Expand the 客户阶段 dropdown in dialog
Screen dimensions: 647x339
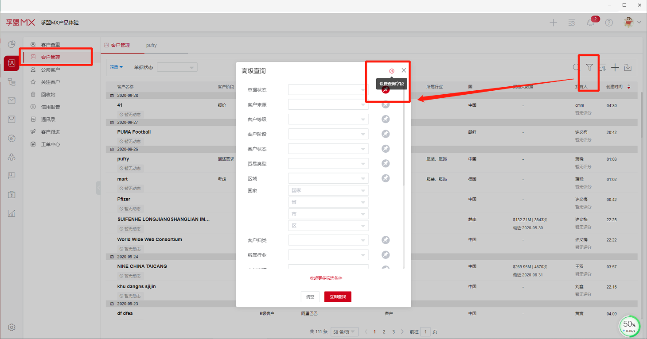[x=328, y=134]
